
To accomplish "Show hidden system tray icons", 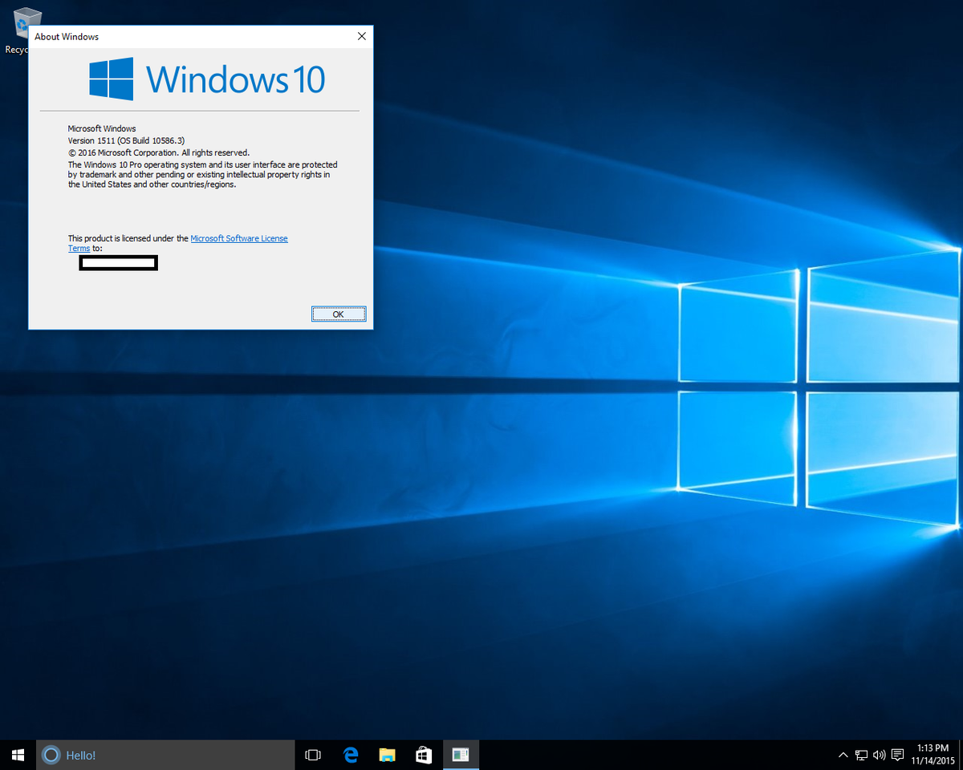I will click(x=843, y=755).
